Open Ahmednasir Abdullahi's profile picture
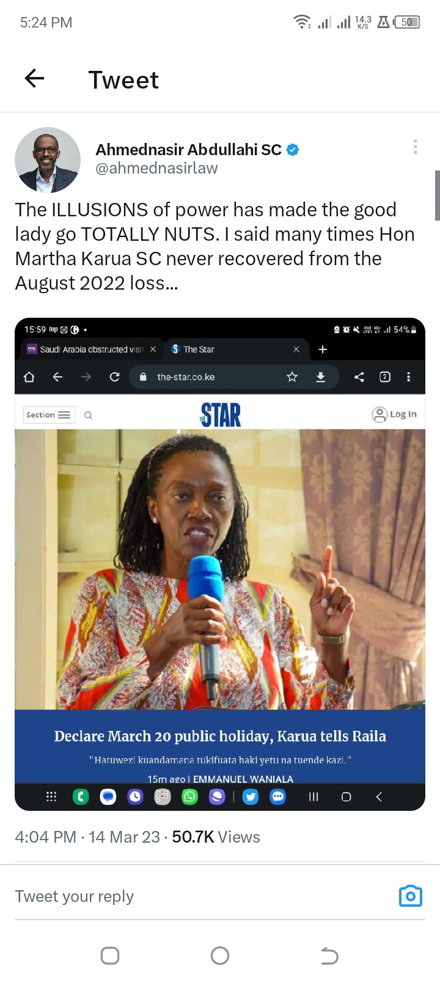Image resolution: width=440 pixels, height=985 pixels. (48, 160)
